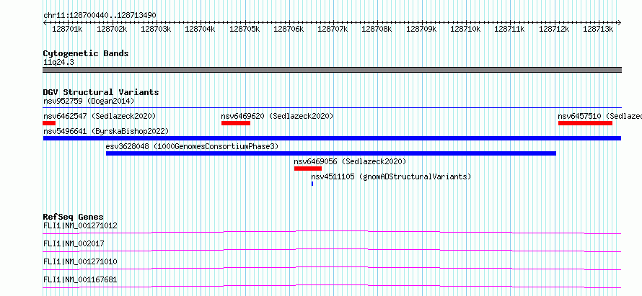Screen dimensions: 642x296
Task: Open the nsv6457510 variant label
Action: point(600,116)
